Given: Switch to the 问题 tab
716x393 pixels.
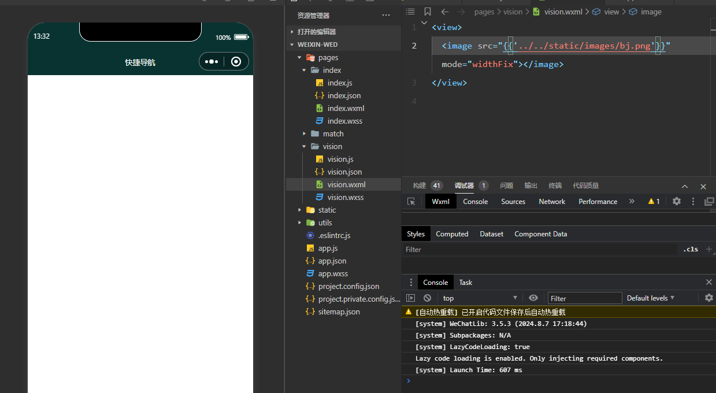Looking at the screenshot, I should pos(506,186).
